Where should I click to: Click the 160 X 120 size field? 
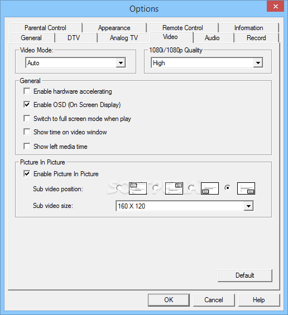[185, 206]
